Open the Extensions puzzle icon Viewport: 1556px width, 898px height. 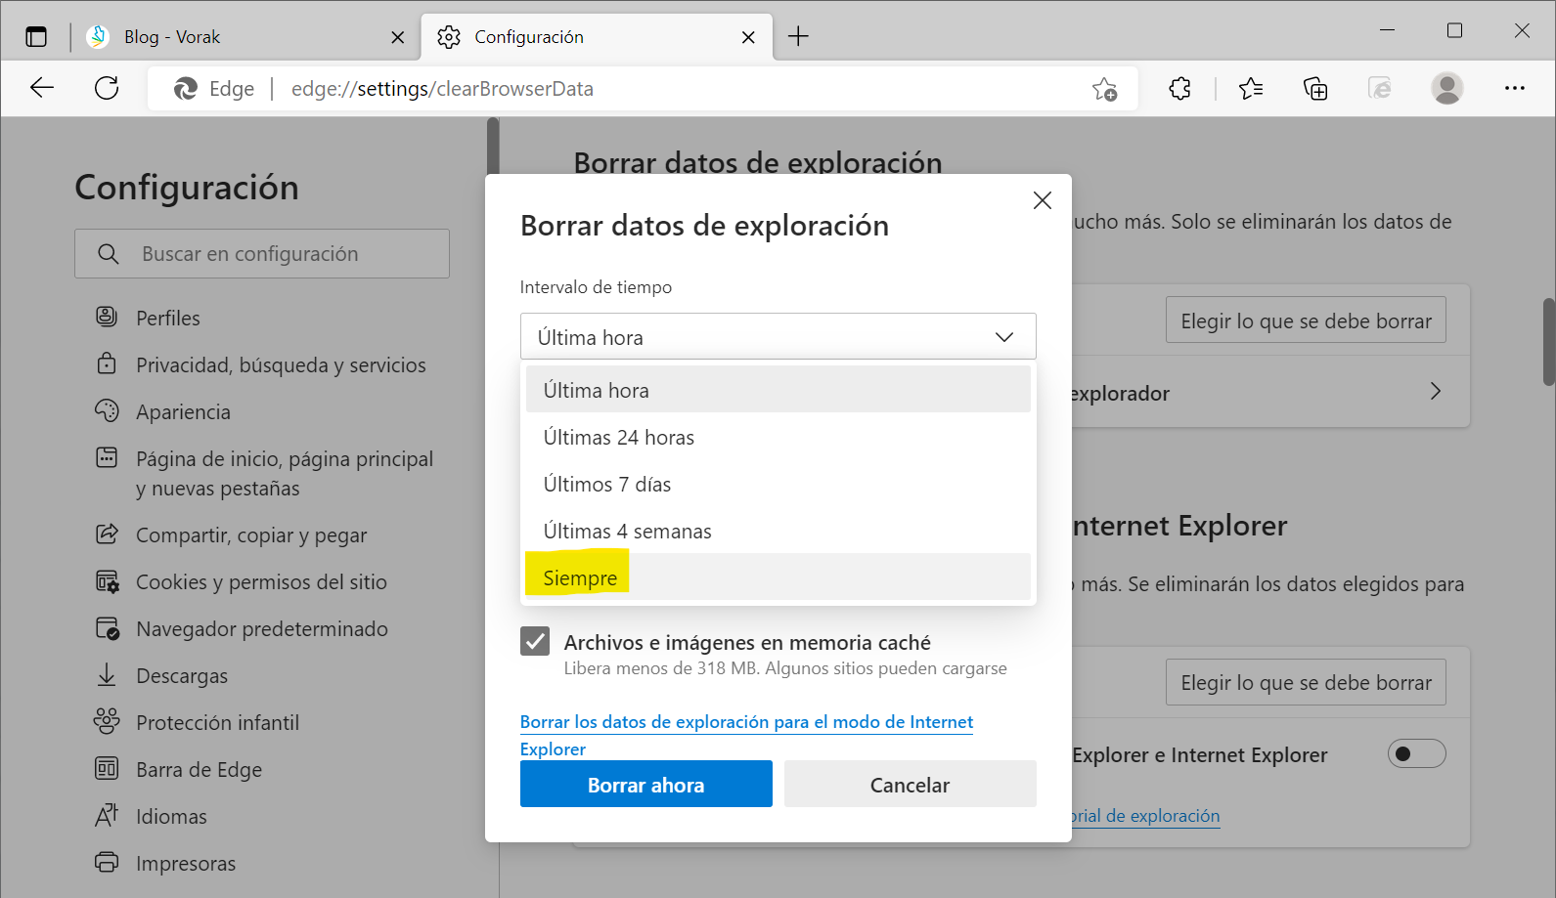[x=1180, y=89]
